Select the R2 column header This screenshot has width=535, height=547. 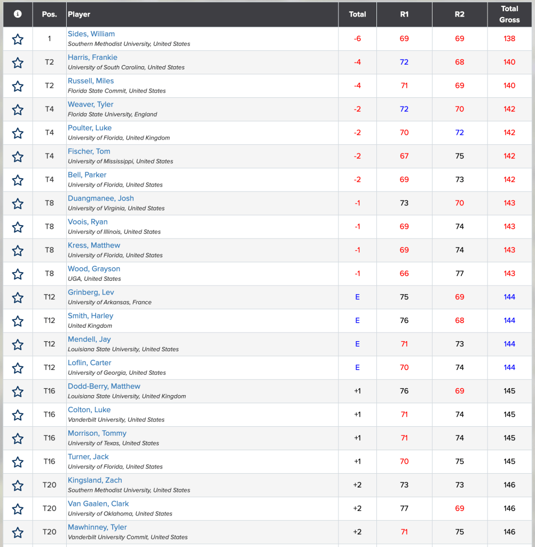click(459, 14)
